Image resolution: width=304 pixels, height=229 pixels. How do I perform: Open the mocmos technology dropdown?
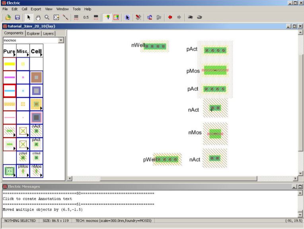pos(61,40)
